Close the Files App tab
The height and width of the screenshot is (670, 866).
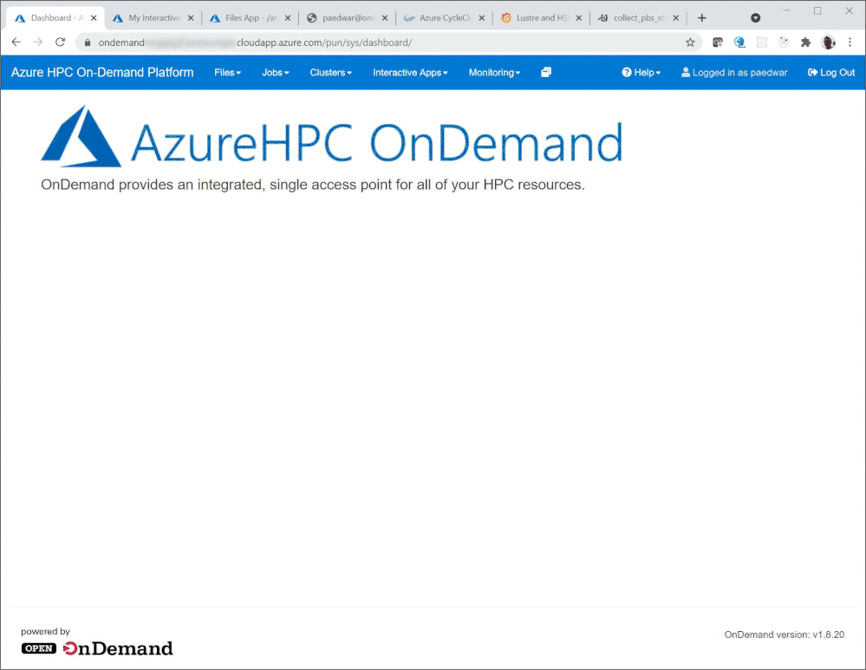288,18
